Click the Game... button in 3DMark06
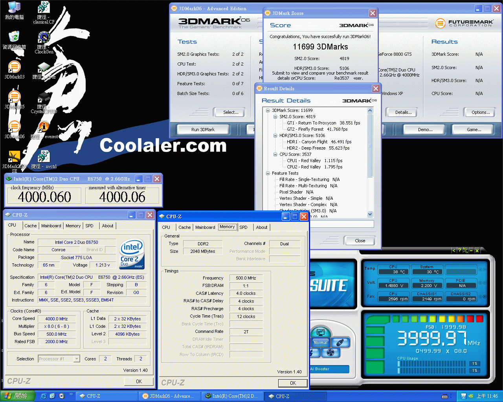This screenshot has height=402, width=503. point(474,130)
